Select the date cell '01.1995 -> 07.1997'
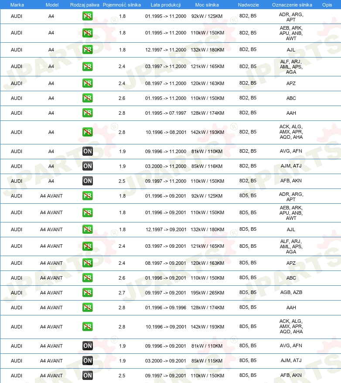Viewport: 341px width, 383px height. click(166, 113)
